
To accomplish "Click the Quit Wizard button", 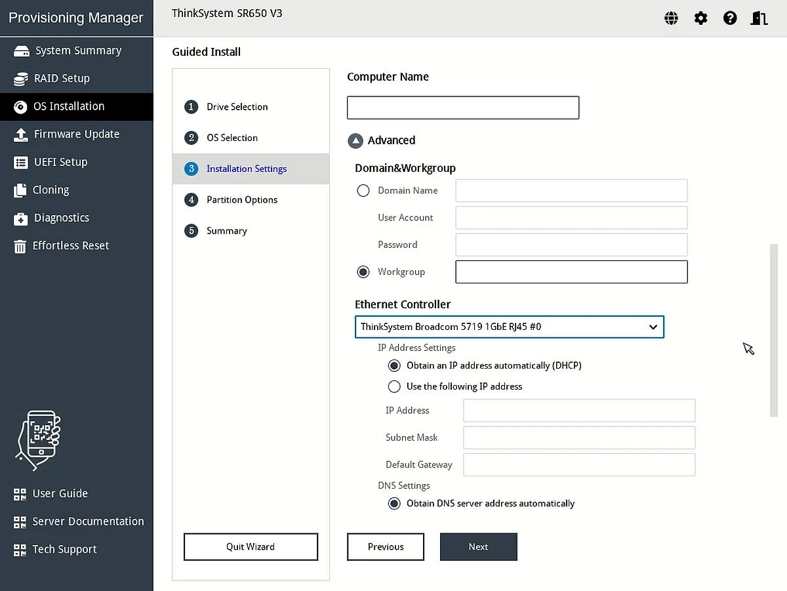I will [251, 547].
